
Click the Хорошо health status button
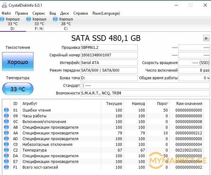point(18,62)
